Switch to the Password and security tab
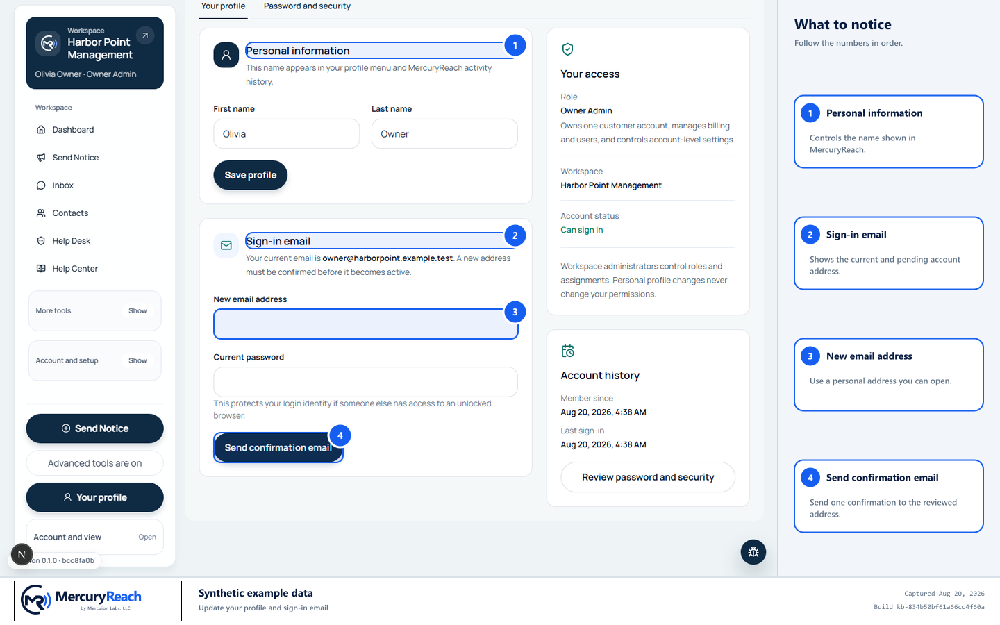 (307, 6)
